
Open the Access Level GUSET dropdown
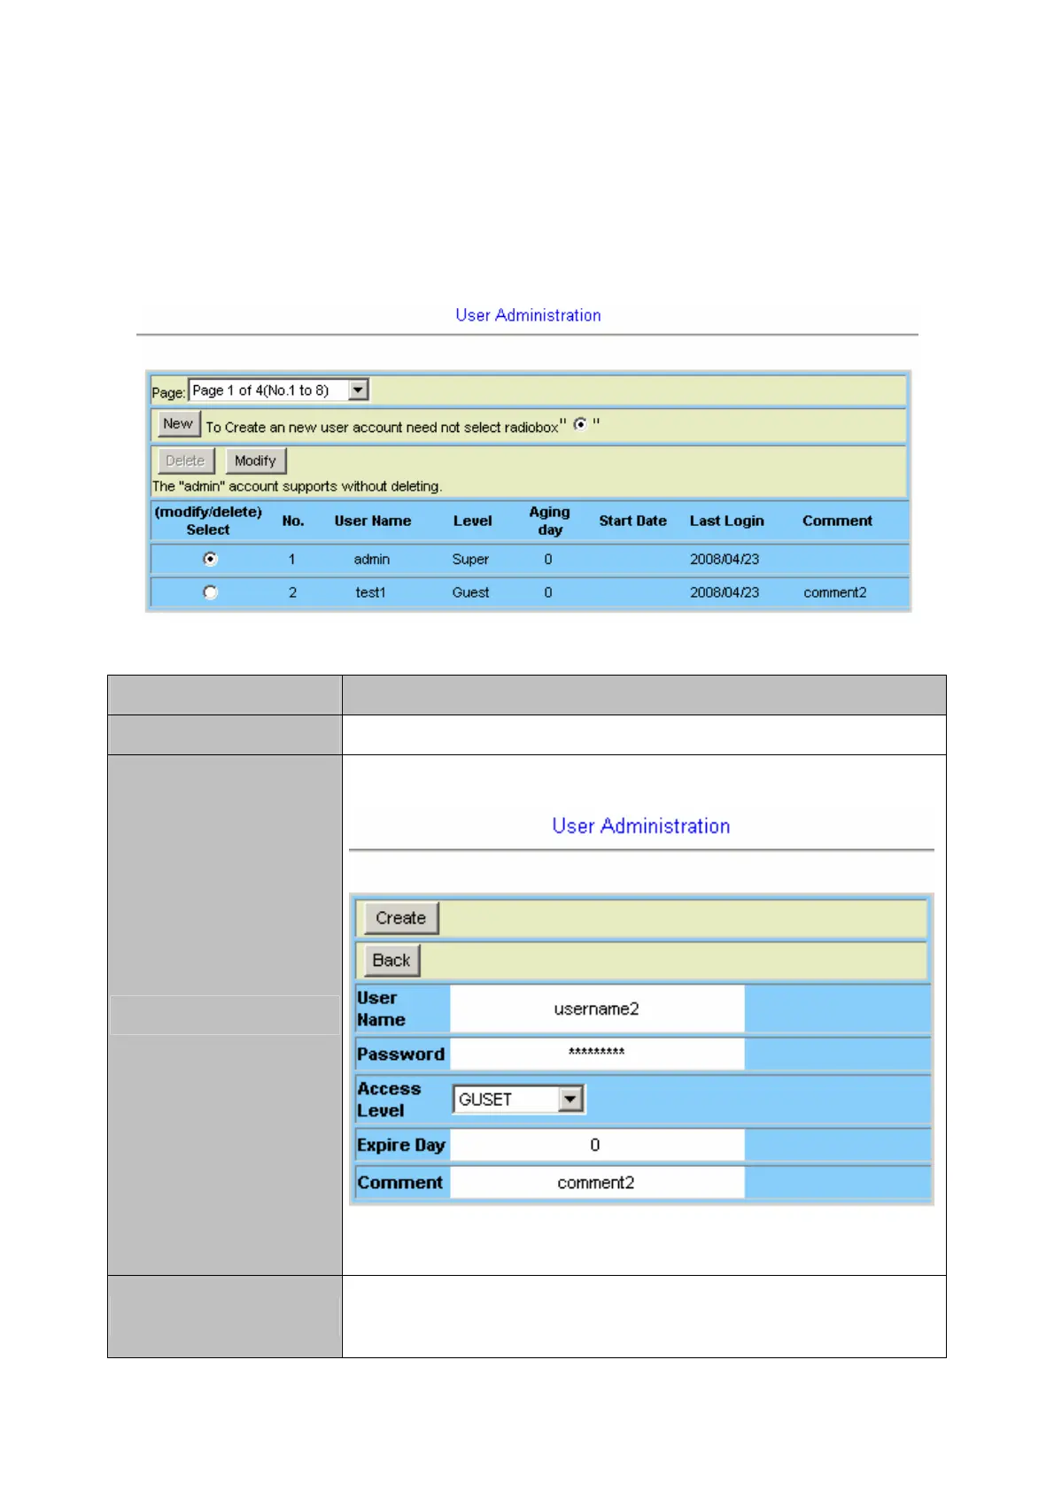pyautogui.click(x=518, y=1100)
